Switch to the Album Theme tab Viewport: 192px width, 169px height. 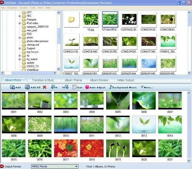click(73, 80)
